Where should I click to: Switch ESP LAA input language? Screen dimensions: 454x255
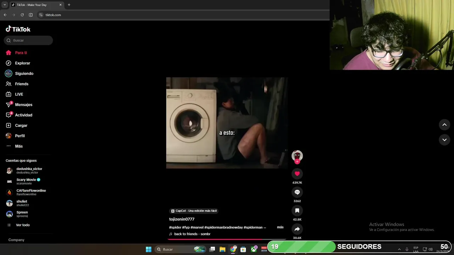(x=416, y=249)
